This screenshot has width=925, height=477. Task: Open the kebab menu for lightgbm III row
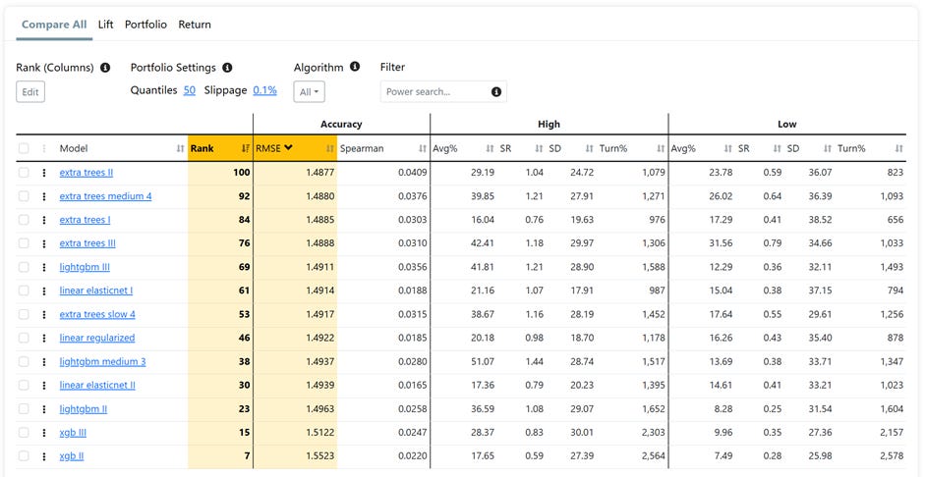coord(43,267)
